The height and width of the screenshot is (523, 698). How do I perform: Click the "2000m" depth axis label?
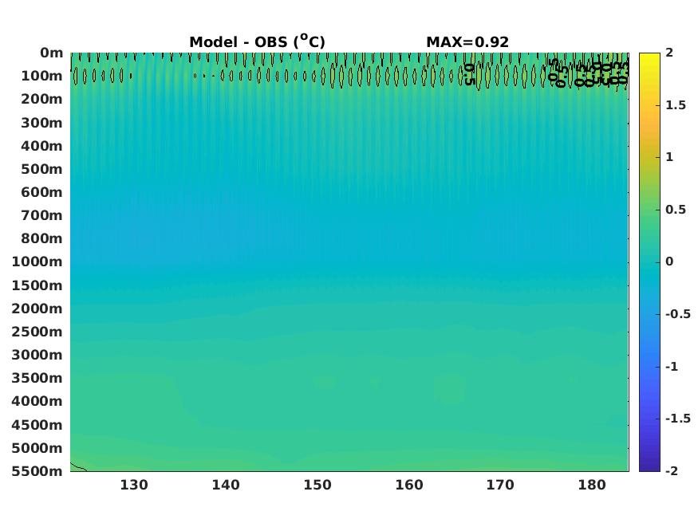(x=37, y=309)
